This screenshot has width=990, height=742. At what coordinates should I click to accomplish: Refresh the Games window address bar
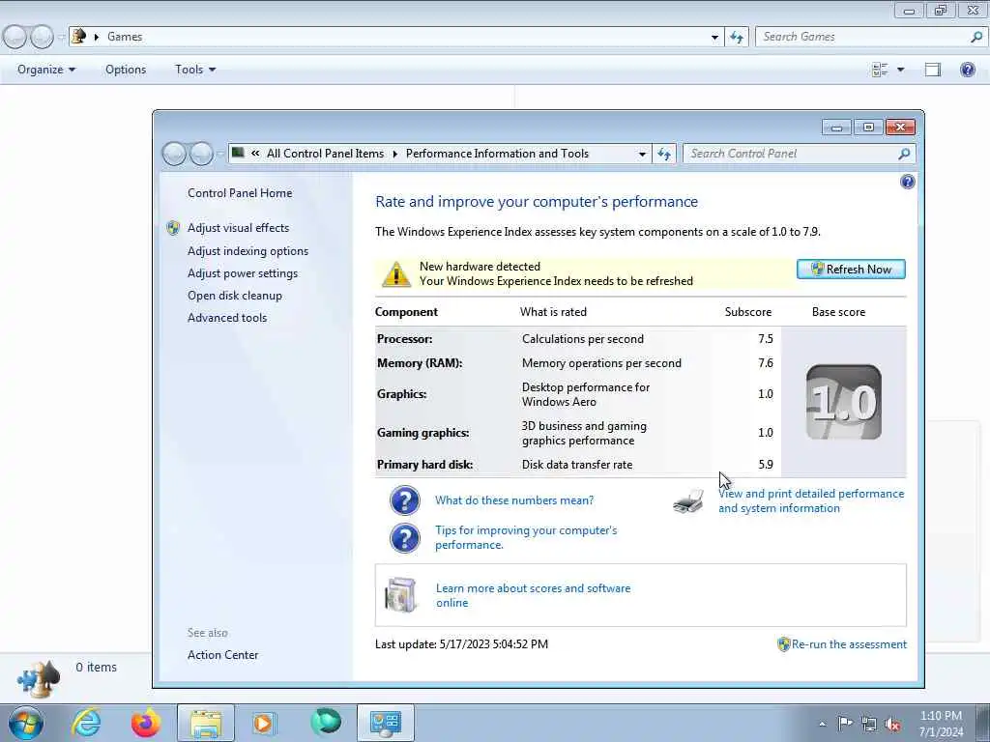click(x=737, y=38)
